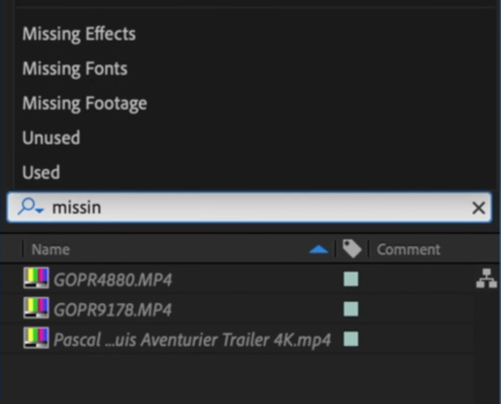
Task: Click the GOPR4880.MP4 missing footage icon
Action: (x=36, y=278)
